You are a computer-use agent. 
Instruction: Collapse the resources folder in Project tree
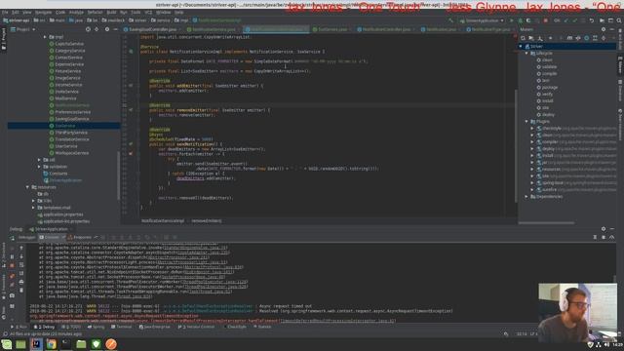click(28, 187)
